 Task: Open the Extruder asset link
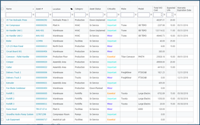(10, 83)
